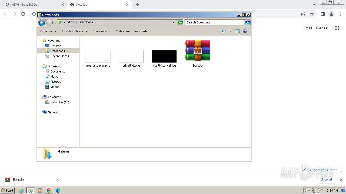Open the Share with menu
This screenshot has width=346, height=194.
click(x=102, y=31)
